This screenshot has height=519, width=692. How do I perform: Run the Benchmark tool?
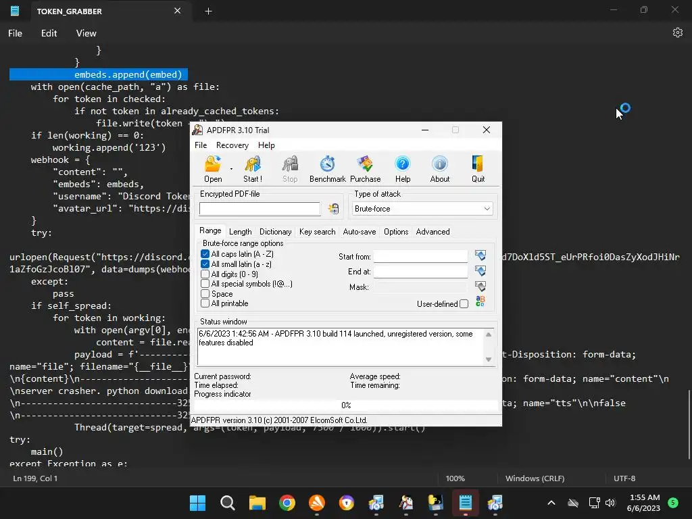[328, 169]
